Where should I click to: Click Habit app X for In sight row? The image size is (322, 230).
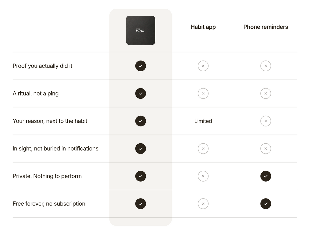203,148
